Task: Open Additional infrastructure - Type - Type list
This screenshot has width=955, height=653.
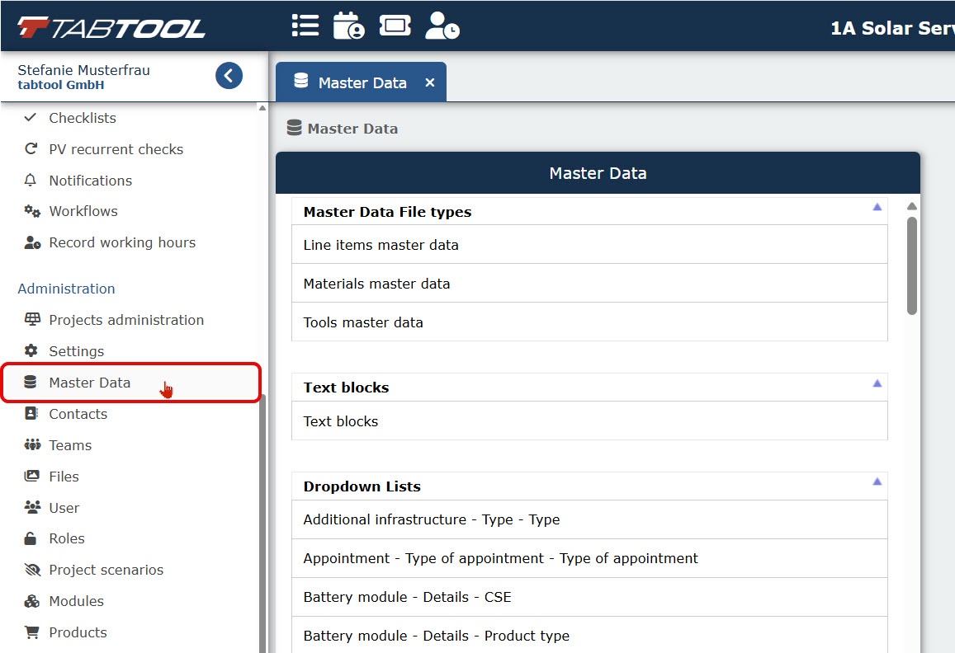Action: click(589, 519)
